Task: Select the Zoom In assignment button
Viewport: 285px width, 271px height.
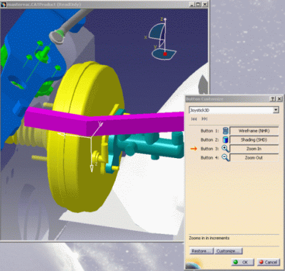Action: (254, 149)
